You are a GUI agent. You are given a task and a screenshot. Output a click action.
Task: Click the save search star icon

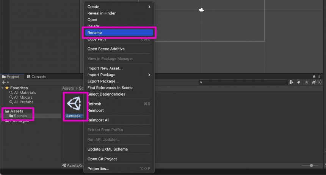click(306, 82)
